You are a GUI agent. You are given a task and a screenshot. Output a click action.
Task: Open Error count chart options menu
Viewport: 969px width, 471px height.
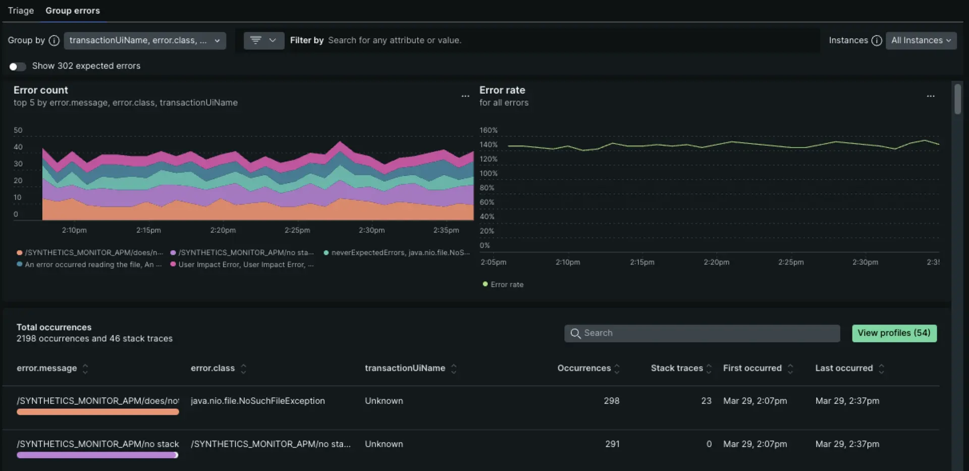coord(465,96)
